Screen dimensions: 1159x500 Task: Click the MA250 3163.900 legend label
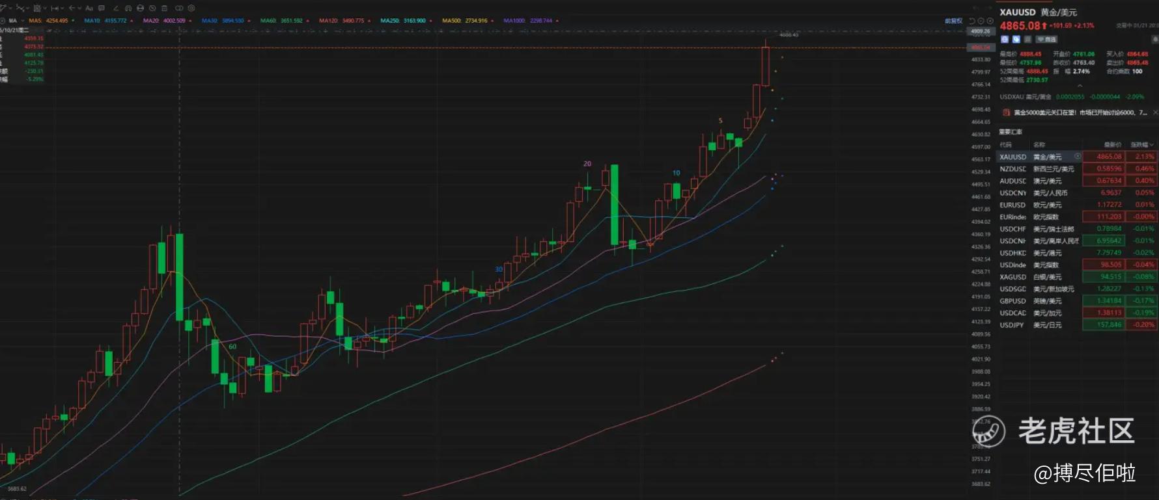pyautogui.click(x=403, y=21)
